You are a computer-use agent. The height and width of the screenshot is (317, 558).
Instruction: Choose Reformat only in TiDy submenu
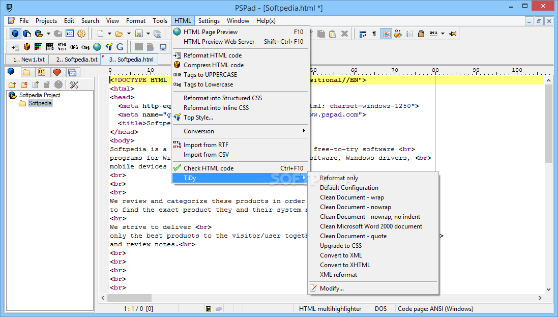coord(373,178)
